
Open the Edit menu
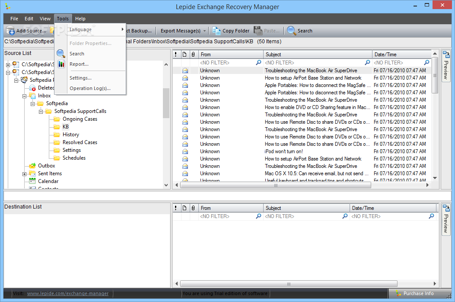(29, 19)
